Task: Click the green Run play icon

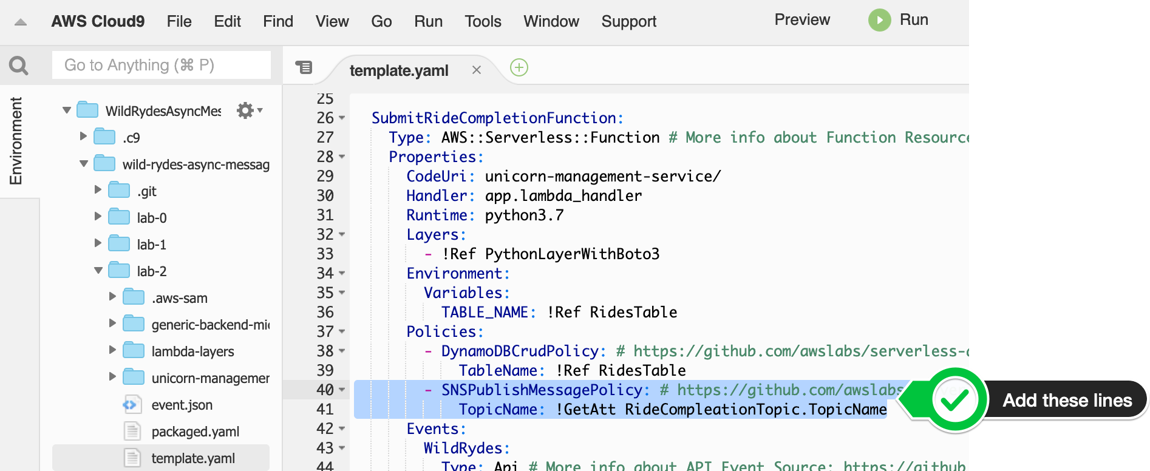Action: point(879,20)
